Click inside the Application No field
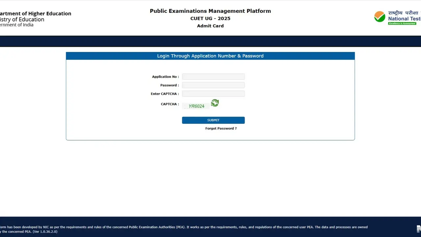Viewport: 421px width, 237px height. coord(213,76)
